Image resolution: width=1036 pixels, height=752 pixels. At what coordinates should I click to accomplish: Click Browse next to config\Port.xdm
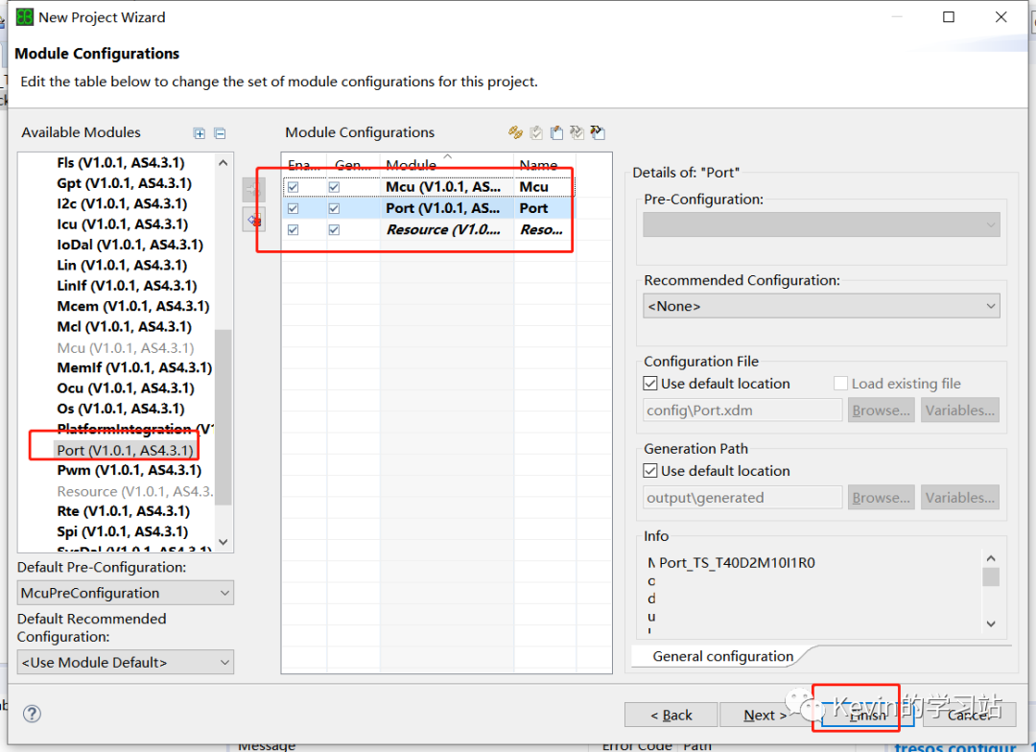tap(881, 410)
